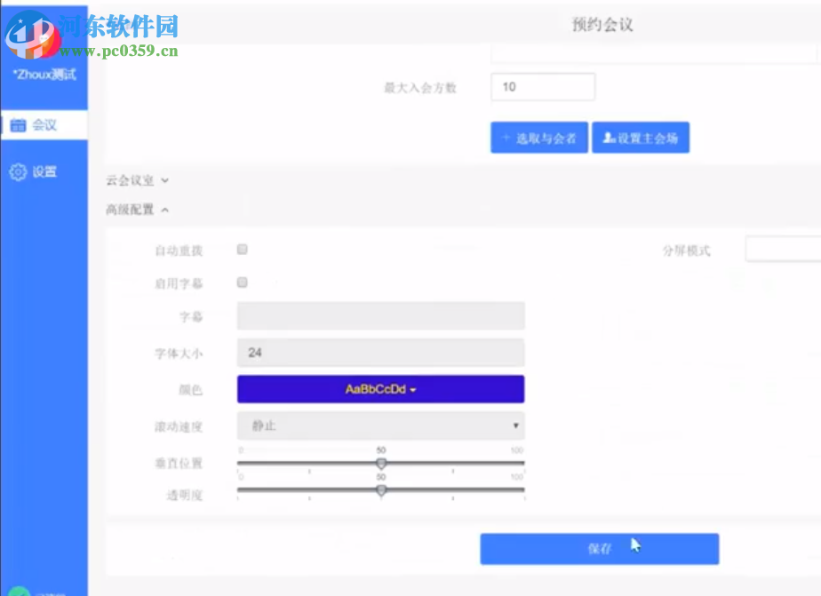The height and width of the screenshot is (596, 821).
Task: Click the 最大入会方数 input showing 10
Action: (543, 86)
